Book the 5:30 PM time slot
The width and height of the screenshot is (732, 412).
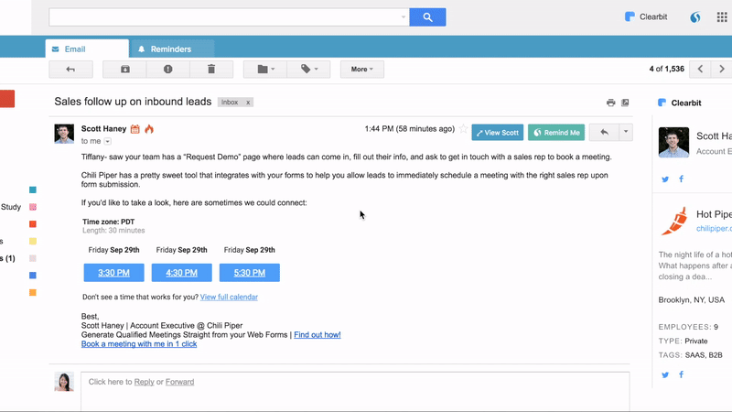[249, 273]
